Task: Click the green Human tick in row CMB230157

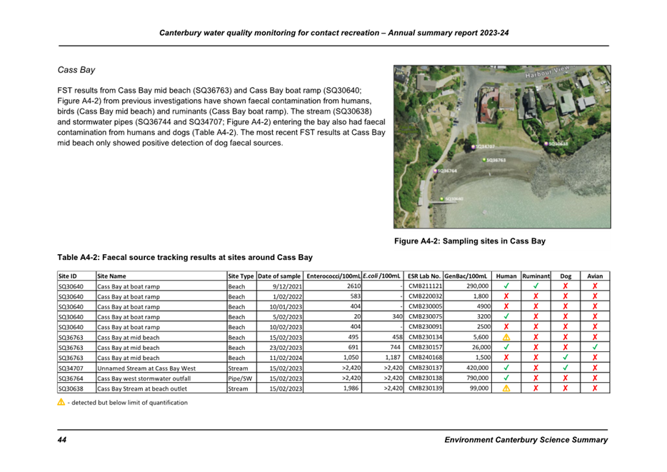Action: (x=506, y=348)
